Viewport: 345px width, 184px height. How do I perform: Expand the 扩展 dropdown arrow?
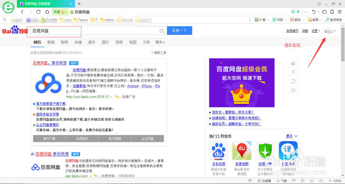point(268,20)
